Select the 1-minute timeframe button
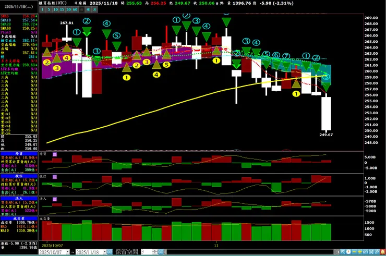386x256 pixels. coord(42,9)
